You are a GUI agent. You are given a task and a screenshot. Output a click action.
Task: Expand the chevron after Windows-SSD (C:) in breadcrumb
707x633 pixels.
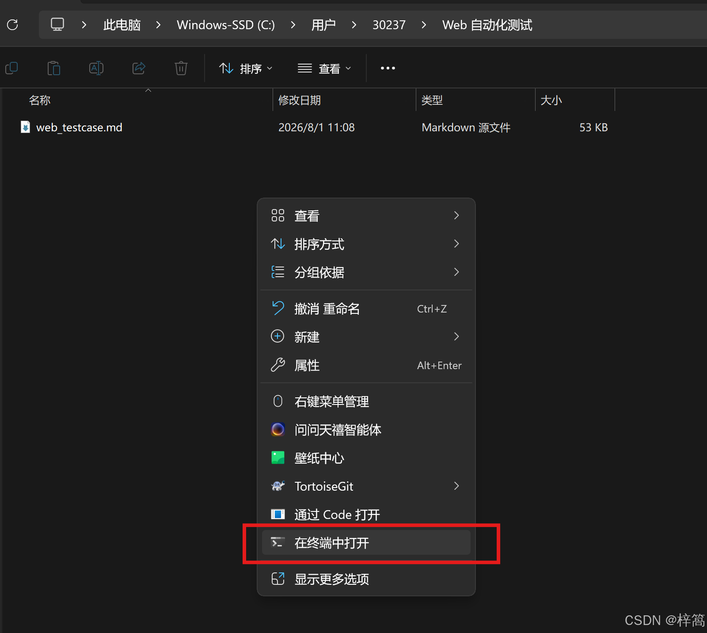pyautogui.click(x=293, y=25)
